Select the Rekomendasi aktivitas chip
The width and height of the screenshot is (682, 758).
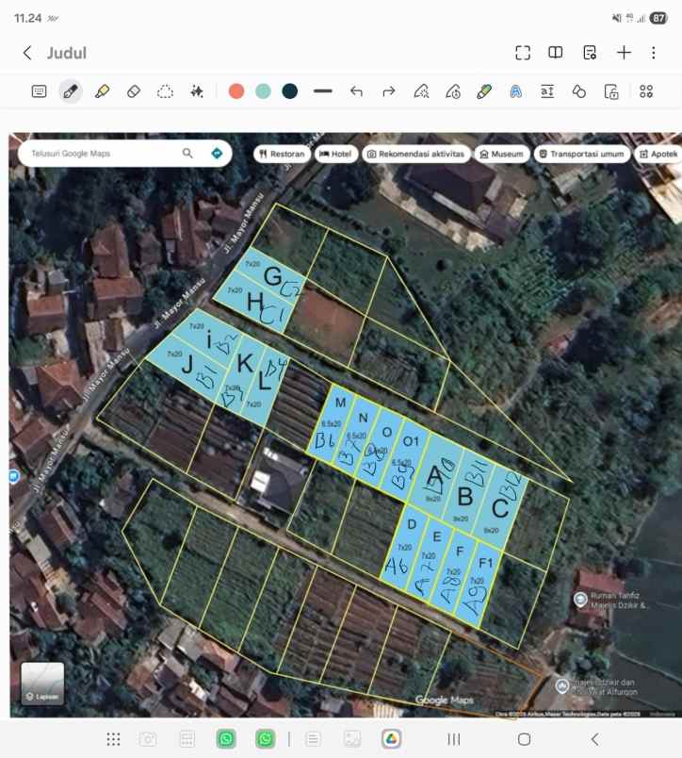tap(416, 154)
